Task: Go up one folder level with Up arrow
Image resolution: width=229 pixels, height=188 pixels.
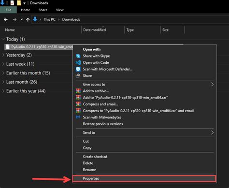Action: [x=28, y=20]
